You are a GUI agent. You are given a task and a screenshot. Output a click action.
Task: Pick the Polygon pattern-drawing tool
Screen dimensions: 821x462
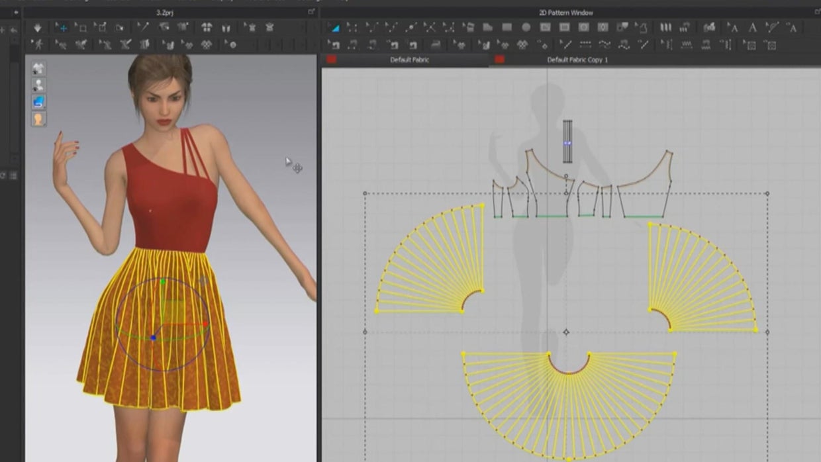tap(487, 28)
